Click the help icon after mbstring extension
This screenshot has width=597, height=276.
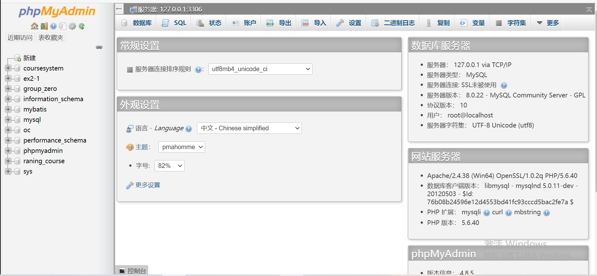coord(546,213)
